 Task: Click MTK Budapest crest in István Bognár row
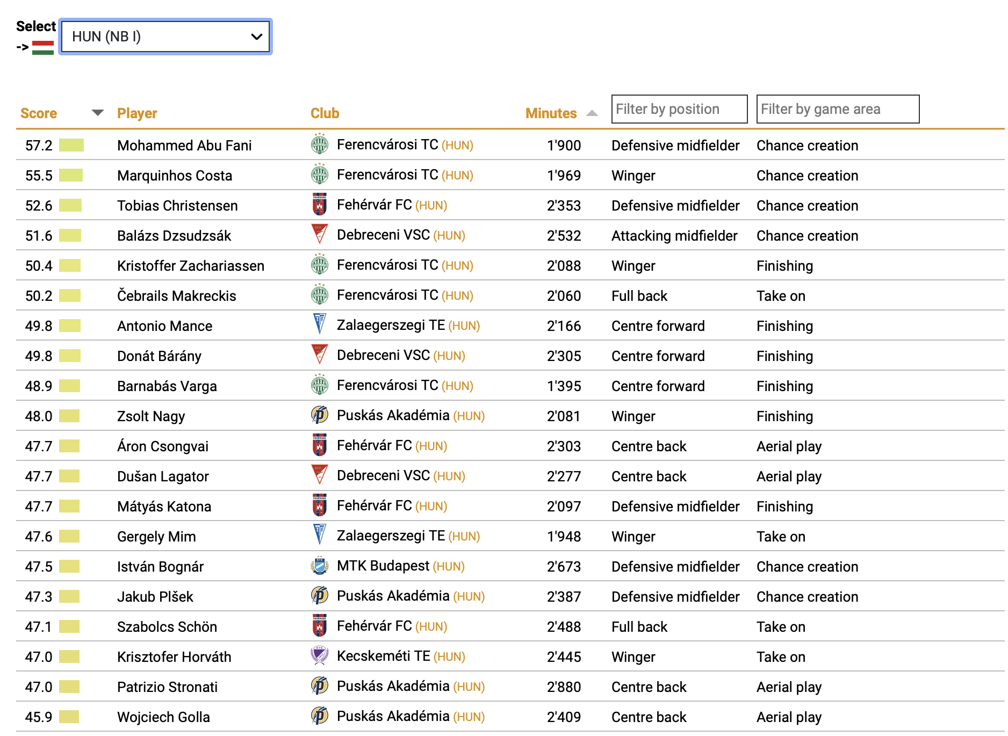320,565
